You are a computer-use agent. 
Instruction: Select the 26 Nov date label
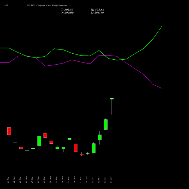pyautogui.click(x=74, y=180)
